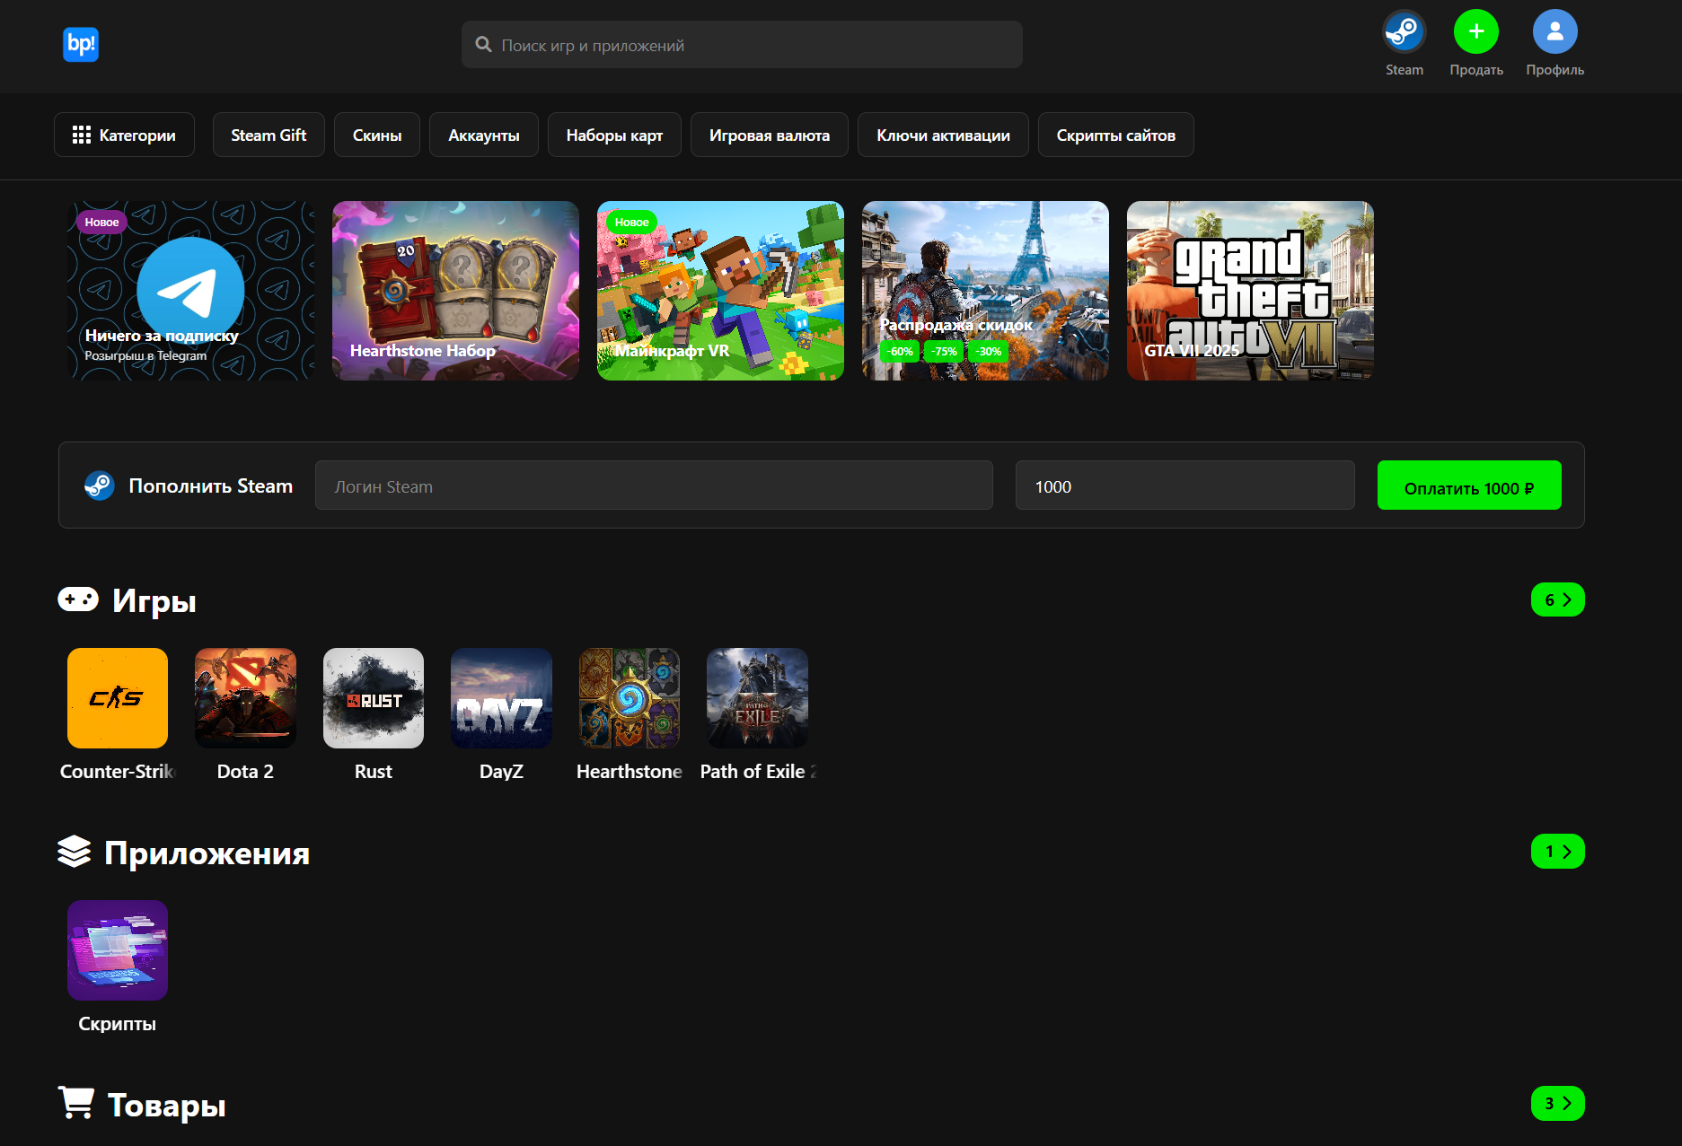The image size is (1682, 1146).
Task: Expand the Приложения section chevron button
Action: click(x=1557, y=852)
